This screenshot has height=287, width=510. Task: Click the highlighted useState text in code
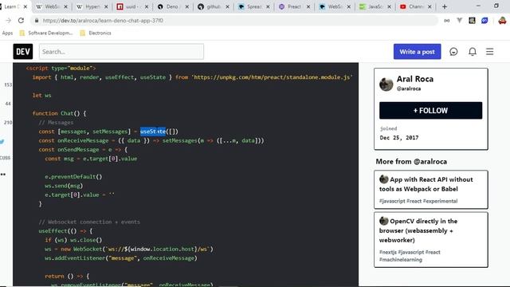click(153, 132)
